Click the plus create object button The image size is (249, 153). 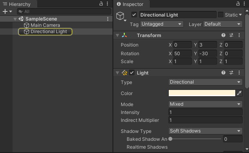[5, 11]
